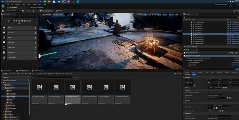Open the Help menu
This screenshot has width=239, height=120.
tap(45, 5)
